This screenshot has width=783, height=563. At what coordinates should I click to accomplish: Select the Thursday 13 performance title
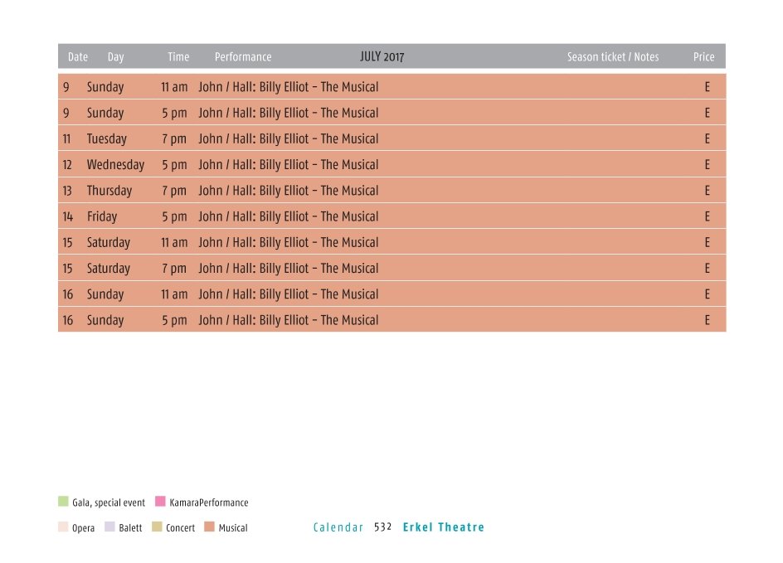click(x=288, y=191)
